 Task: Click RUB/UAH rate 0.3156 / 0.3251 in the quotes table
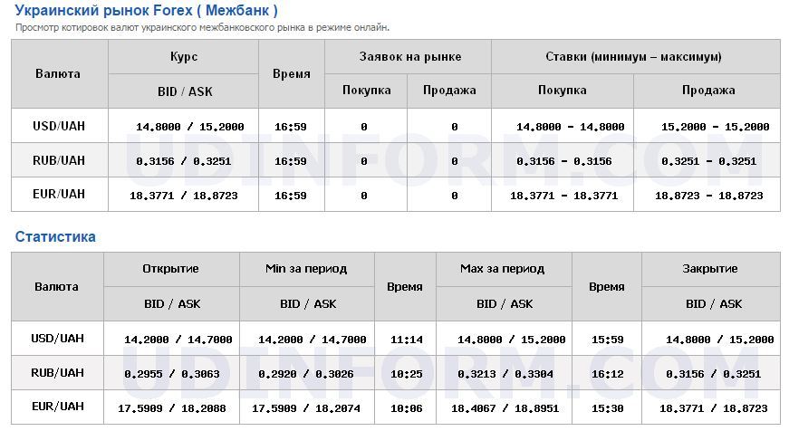click(184, 161)
